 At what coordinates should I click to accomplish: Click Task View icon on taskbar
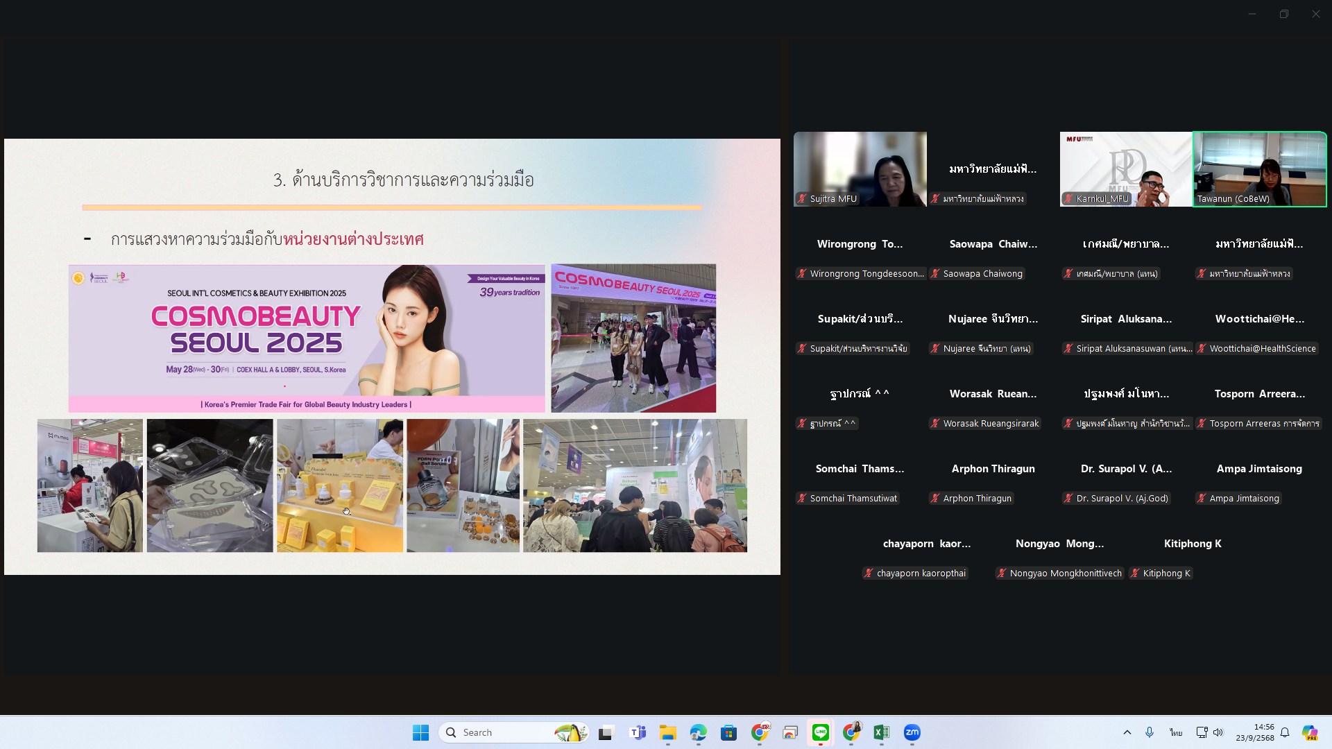point(606,732)
